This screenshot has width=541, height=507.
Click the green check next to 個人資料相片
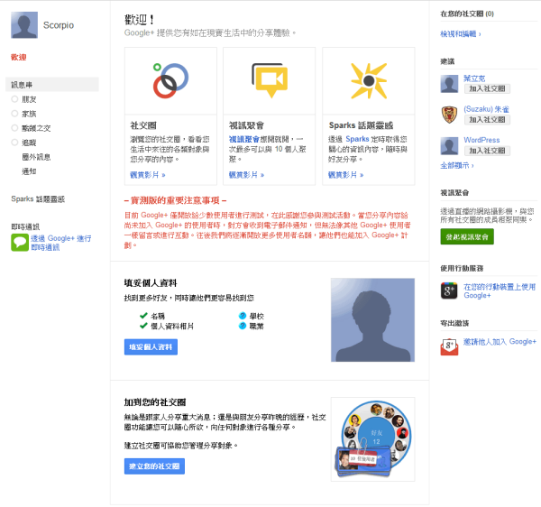143,326
